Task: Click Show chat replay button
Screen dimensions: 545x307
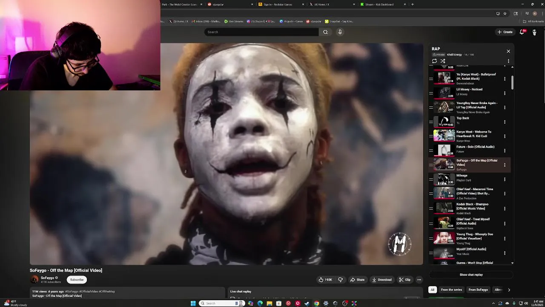Action: (471, 275)
